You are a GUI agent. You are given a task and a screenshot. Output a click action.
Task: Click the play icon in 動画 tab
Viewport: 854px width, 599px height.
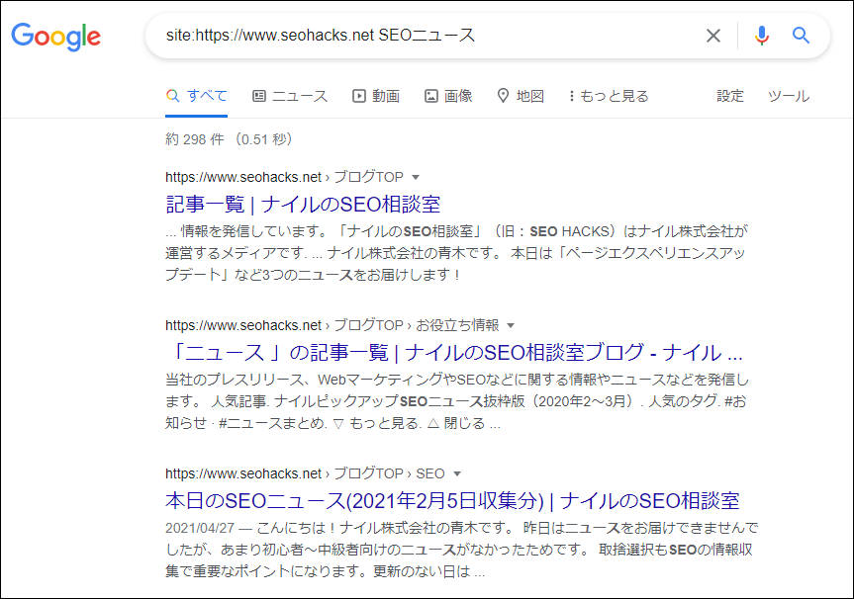[358, 96]
